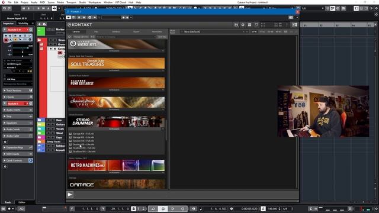Open Scarbee Funk Guitarist library banner
Screen dimensions: 379x213
pos(116,83)
